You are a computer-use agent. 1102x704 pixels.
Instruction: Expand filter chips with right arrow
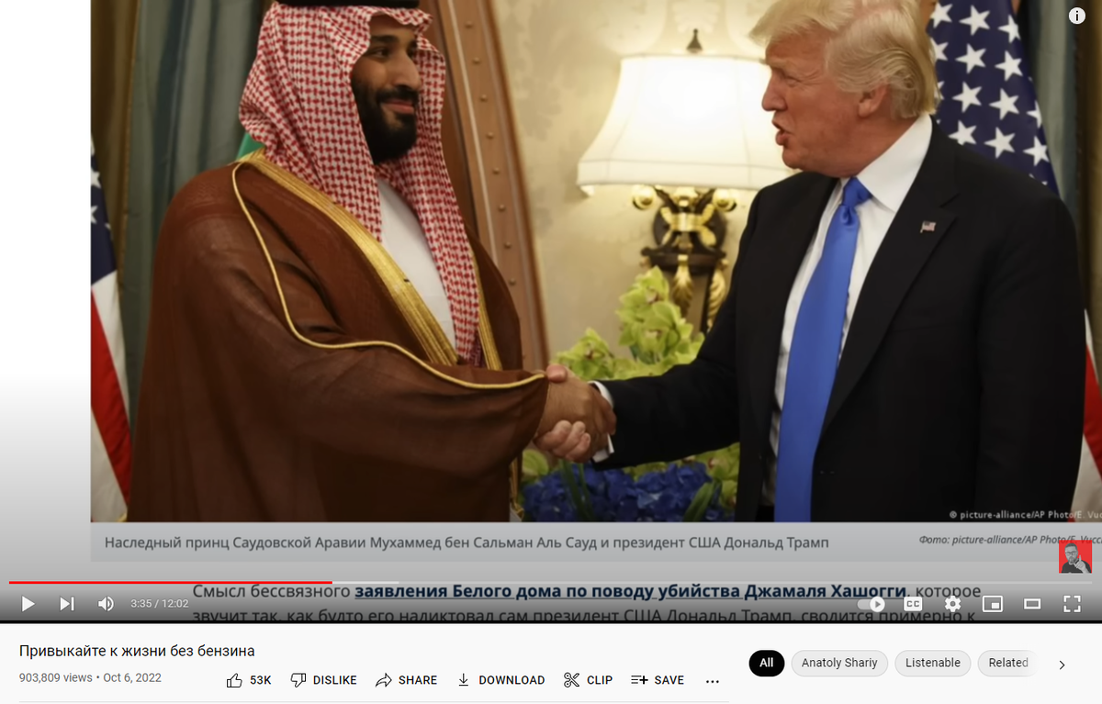click(x=1063, y=665)
